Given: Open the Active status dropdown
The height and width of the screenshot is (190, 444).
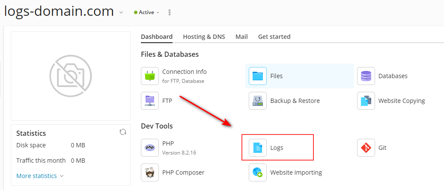Looking at the screenshot, I should (147, 12).
